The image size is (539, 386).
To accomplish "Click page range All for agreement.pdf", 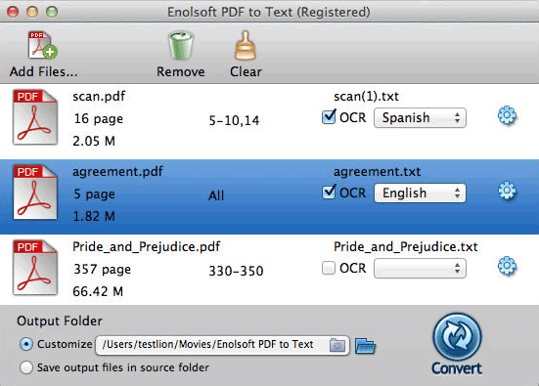I will point(216,195).
